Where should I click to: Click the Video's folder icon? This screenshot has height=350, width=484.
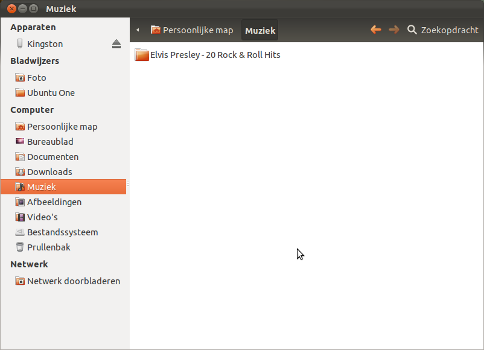20,217
